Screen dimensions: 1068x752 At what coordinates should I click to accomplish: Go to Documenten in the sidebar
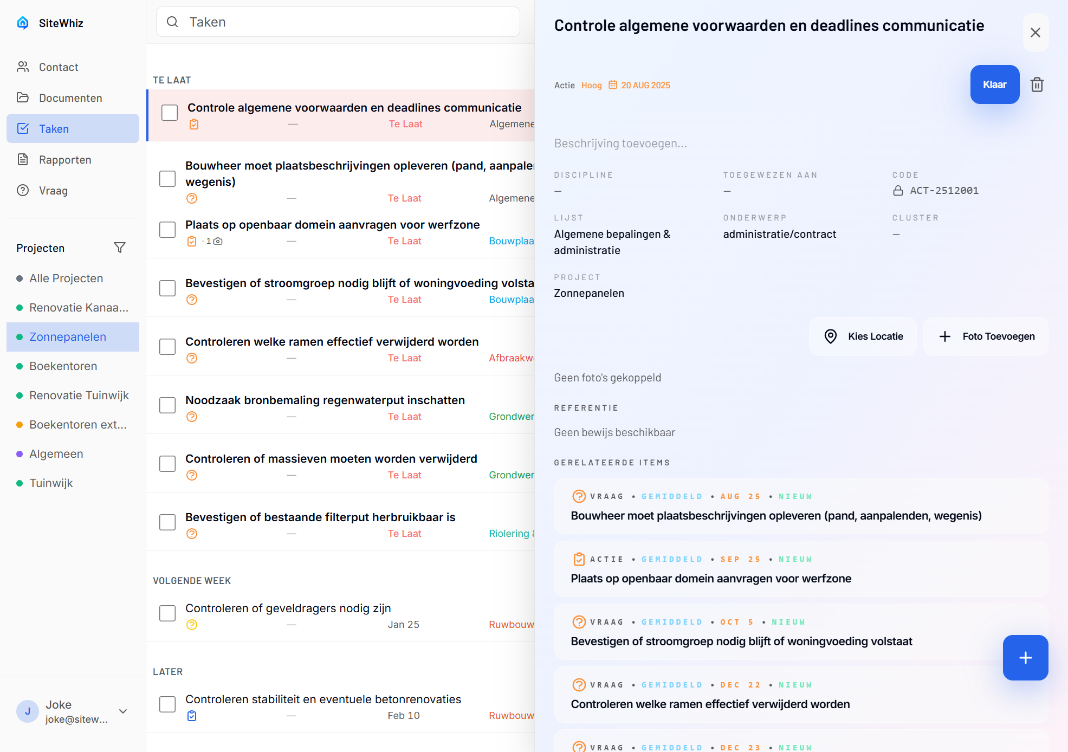click(70, 98)
